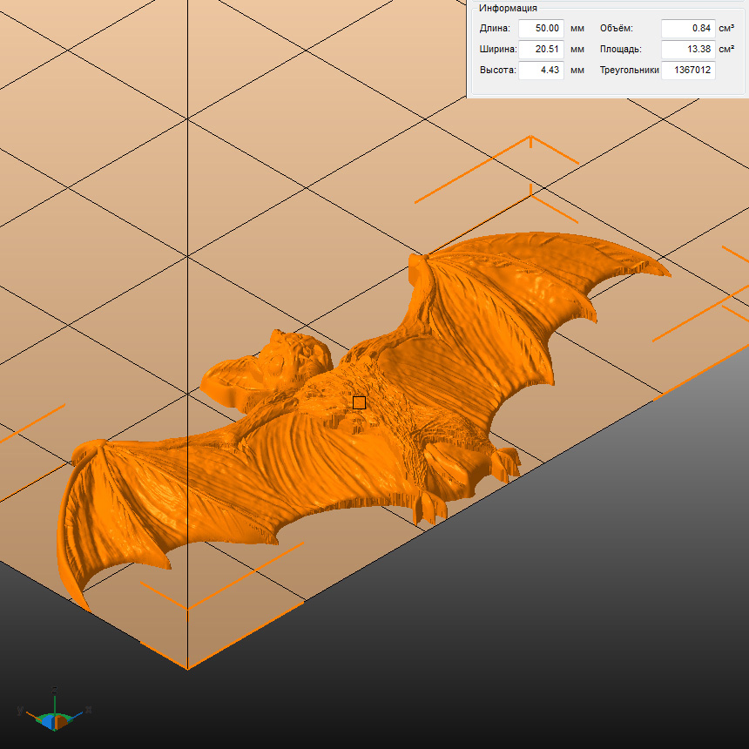
Task: Click the Длина value field showing 50.00
Action: [541, 28]
